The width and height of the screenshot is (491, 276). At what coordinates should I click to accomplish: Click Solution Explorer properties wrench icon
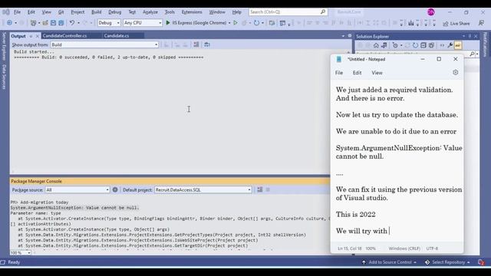tap(450, 45)
